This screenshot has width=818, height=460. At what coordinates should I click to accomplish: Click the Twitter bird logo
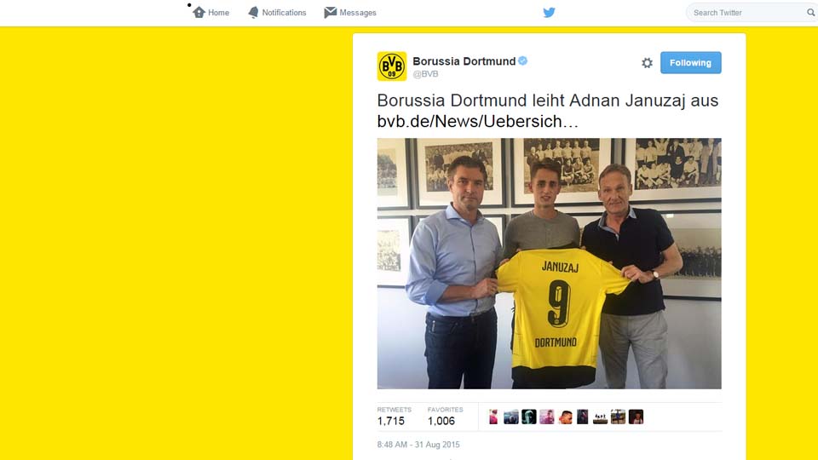549,13
